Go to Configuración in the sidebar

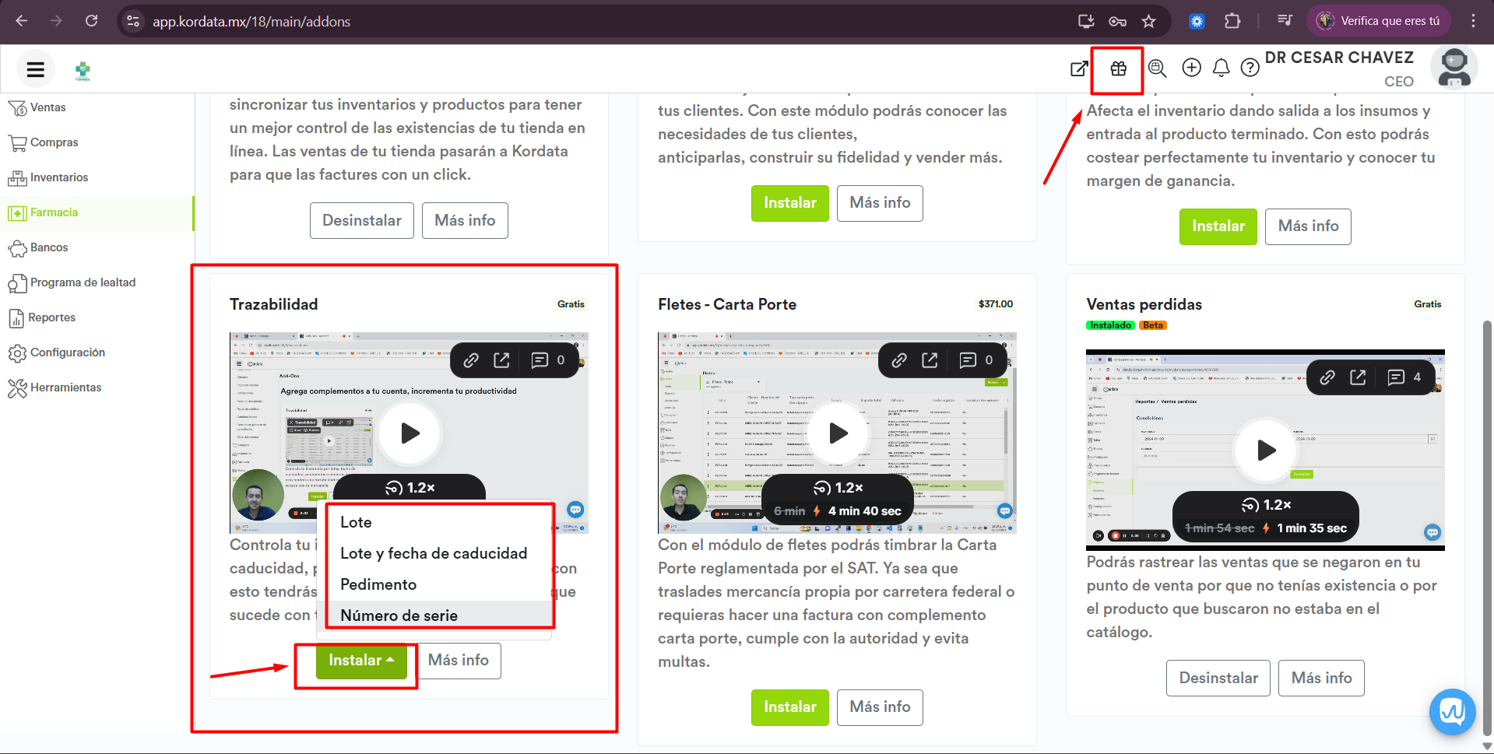[67, 352]
